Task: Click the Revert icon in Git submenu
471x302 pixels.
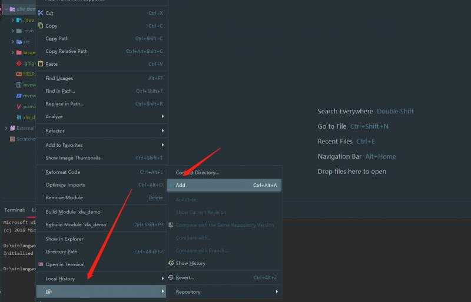Action: [x=171, y=277]
